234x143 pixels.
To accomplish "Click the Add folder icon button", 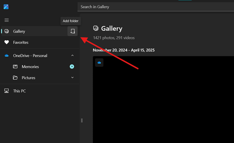I will 72,31.
